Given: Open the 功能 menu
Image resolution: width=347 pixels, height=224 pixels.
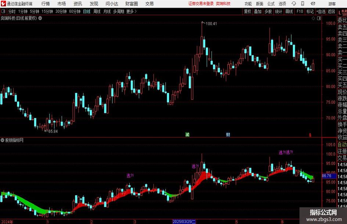Looking at the screenshot, I should [x=248, y=4].
